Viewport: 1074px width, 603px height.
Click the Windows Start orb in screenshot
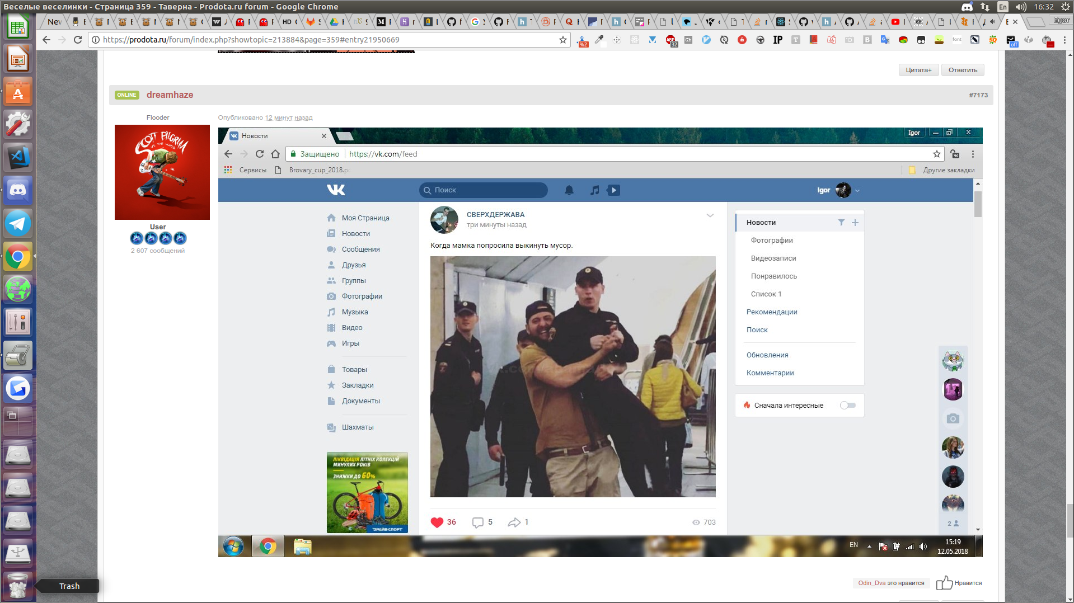tap(233, 547)
